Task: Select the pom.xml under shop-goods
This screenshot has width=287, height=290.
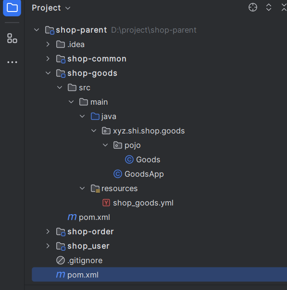Action: point(94,217)
